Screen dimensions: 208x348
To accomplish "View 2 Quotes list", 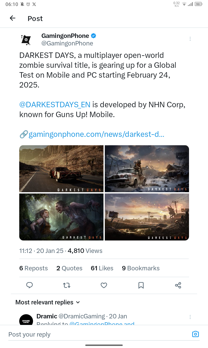I will (x=69, y=268).
